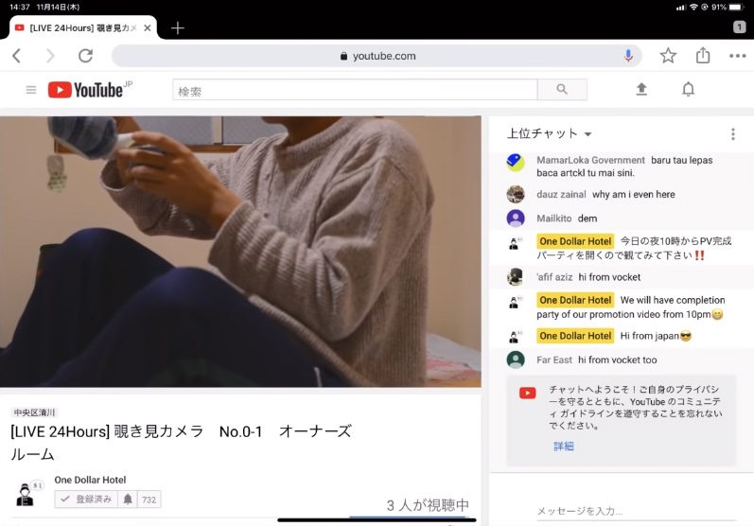
Task: Click the browser forward arrow
Action: (x=50, y=56)
